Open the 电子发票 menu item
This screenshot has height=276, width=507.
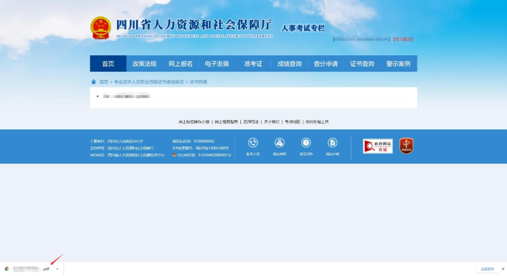point(217,64)
